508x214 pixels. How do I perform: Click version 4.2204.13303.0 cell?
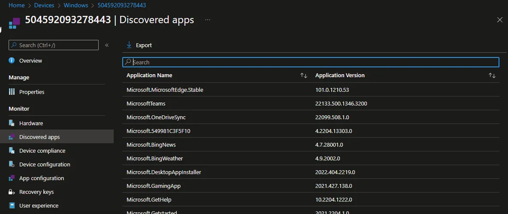point(334,131)
